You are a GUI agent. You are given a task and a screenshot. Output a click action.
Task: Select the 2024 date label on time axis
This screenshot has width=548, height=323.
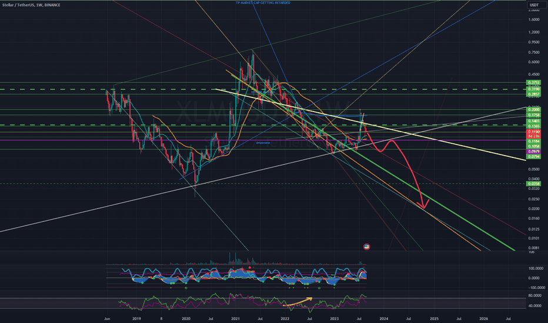pos(384,318)
